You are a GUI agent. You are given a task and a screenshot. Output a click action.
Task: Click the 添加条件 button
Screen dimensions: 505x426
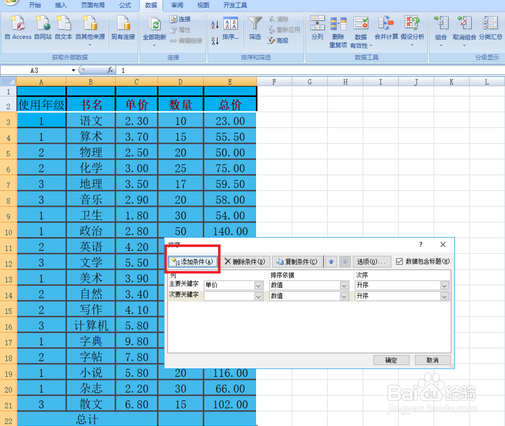[192, 261]
